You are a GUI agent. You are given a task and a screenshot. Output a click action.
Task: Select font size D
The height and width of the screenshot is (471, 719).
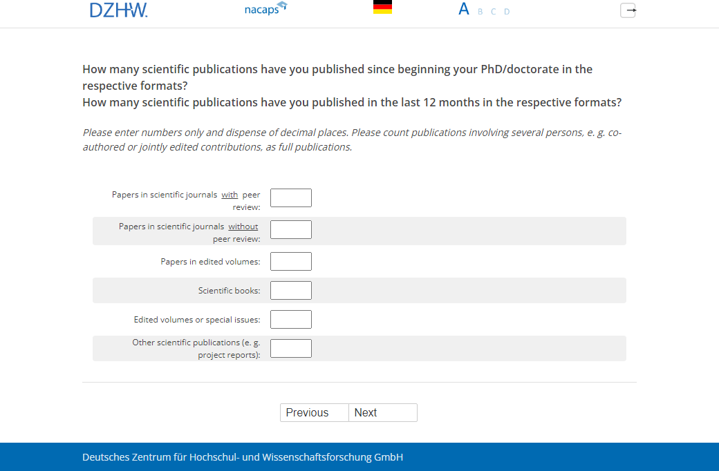click(507, 12)
